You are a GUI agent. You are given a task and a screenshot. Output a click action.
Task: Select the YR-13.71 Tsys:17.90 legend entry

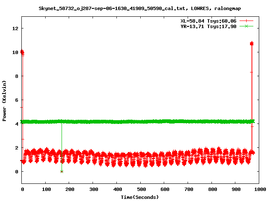pyautogui.click(x=209, y=26)
